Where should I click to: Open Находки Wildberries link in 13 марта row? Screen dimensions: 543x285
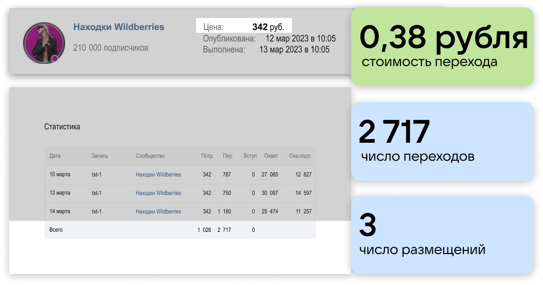[x=158, y=193]
